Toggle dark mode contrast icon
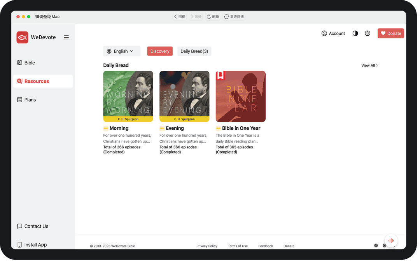Screen dimensions: 420x263 coord(355,33)
